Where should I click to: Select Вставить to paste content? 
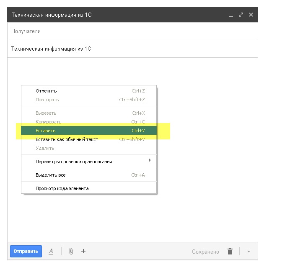[89, 131]
